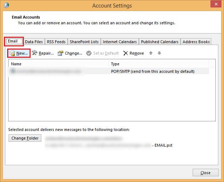Click Set as Default
Screen dimensions: 224x182
point(103,53)
